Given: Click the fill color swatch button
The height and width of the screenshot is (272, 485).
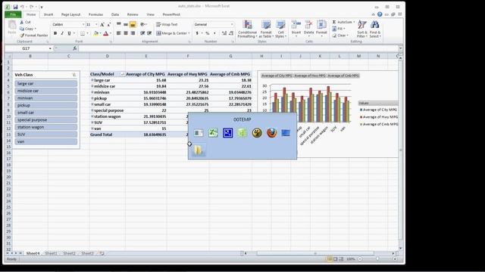Looking at the screenshot, I should pyautogui.click(x=96, y=33).
